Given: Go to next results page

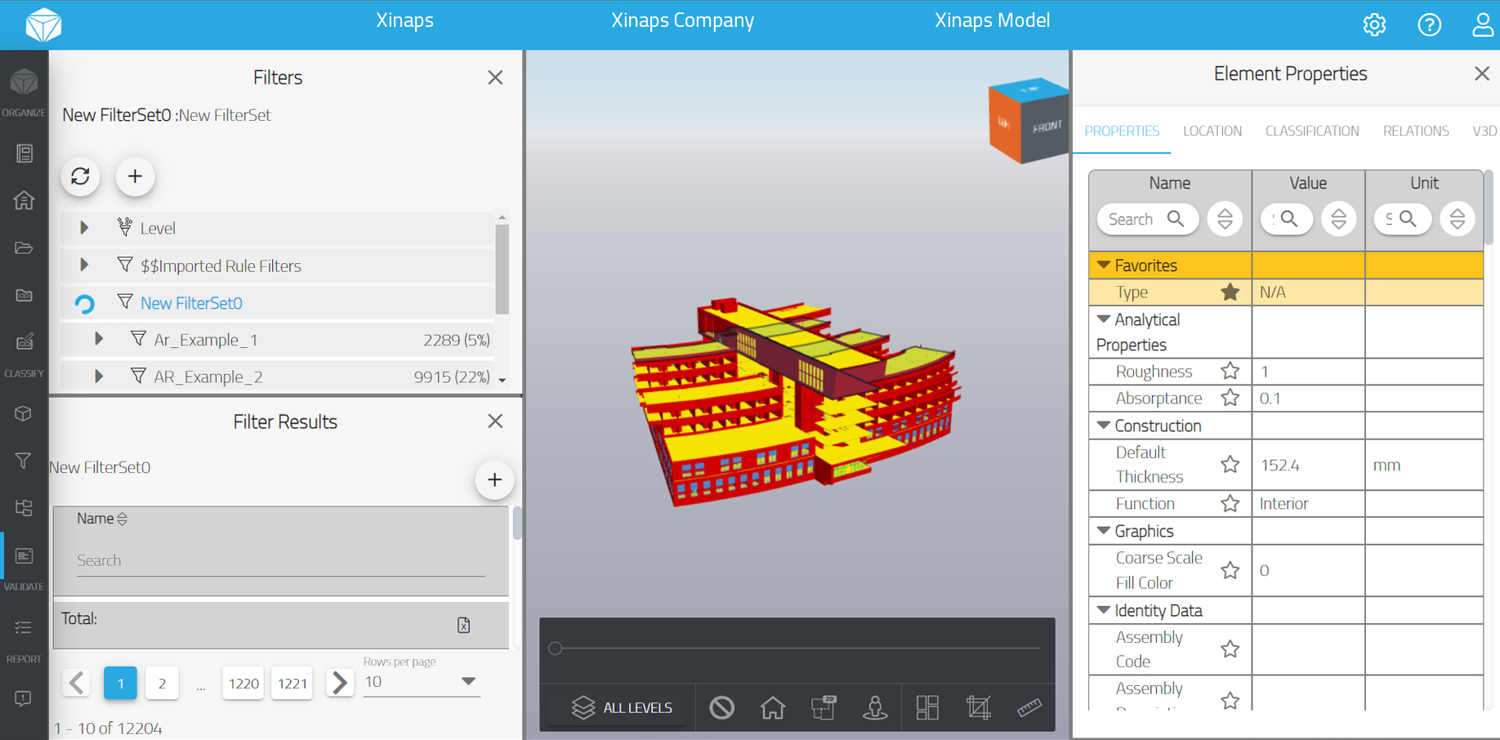Looking at the screenshot, I should click(x=339, y=683).
